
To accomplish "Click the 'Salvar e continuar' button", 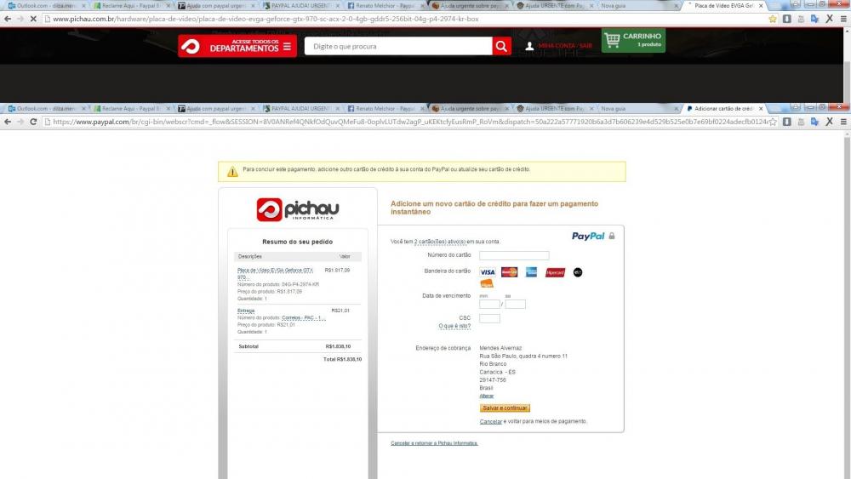I will [505, 408].
